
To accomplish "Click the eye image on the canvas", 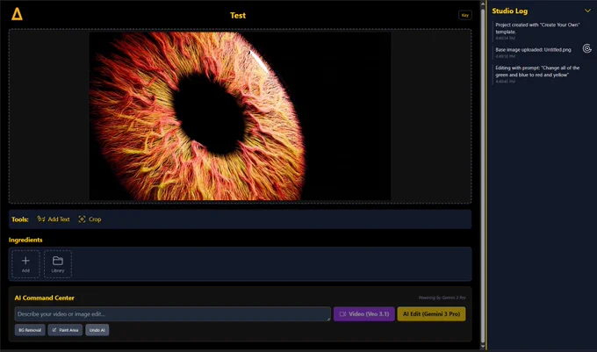I will [240, 116].
